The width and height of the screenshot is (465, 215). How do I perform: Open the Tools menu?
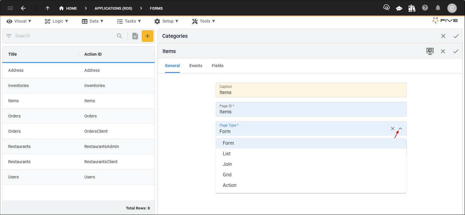203,21
